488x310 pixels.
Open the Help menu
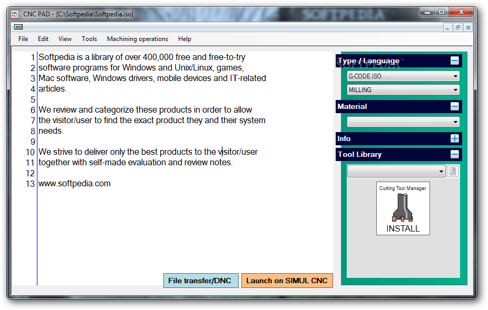point(184,39)
